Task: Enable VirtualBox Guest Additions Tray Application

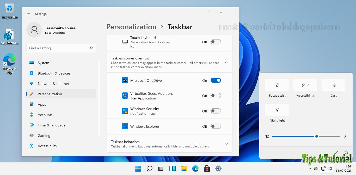Action: coord(216,96)
